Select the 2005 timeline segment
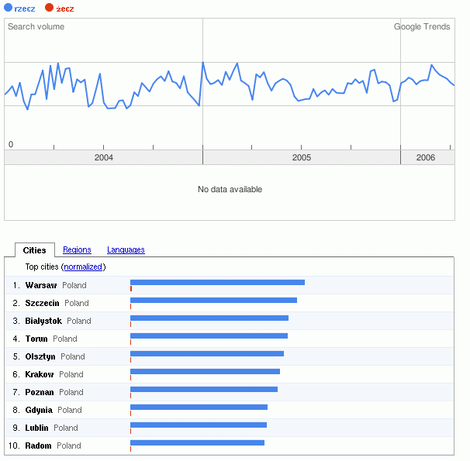This screenshot has width=470, height=461. point(301,157)
